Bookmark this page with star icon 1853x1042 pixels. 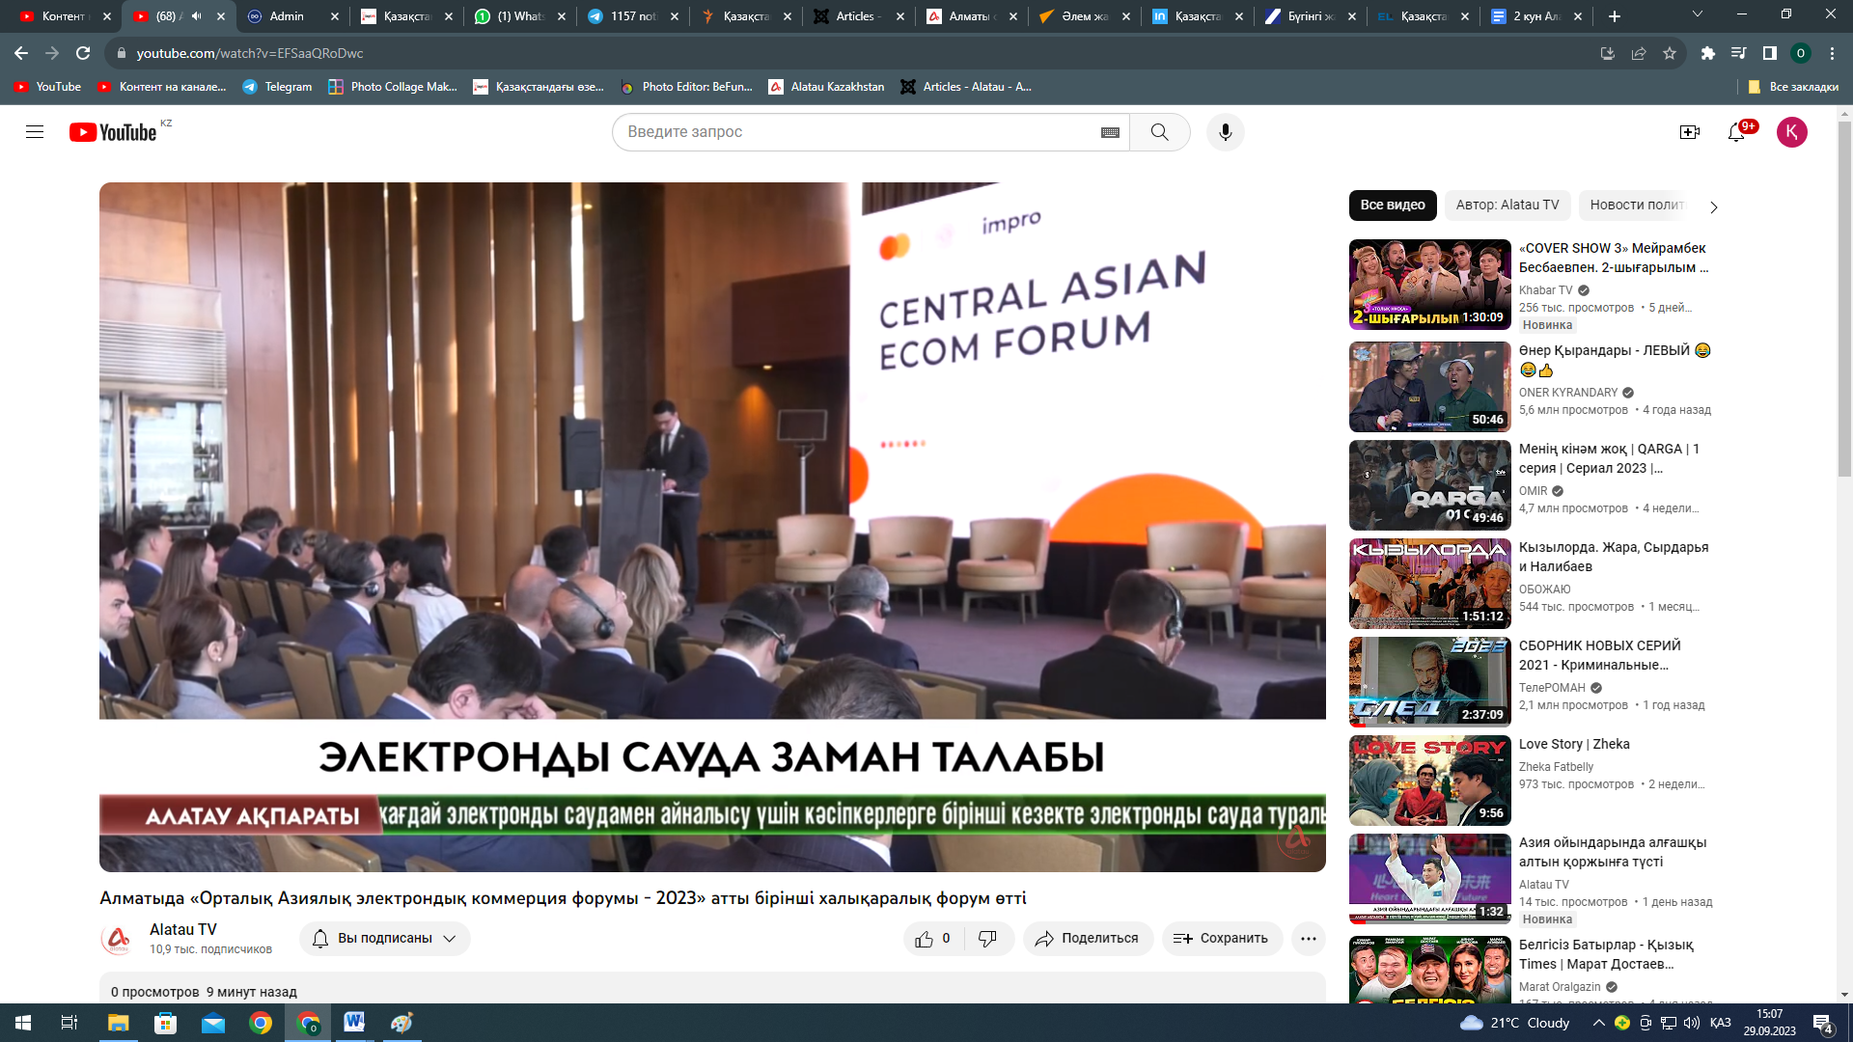click(x=1669, y=53)
